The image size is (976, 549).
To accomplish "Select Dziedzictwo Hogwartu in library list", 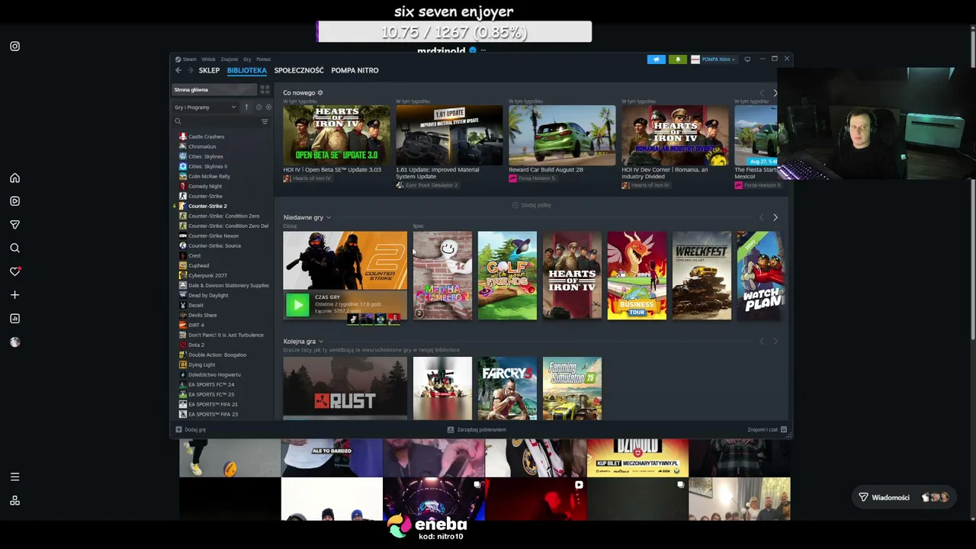I will (214, 374).
